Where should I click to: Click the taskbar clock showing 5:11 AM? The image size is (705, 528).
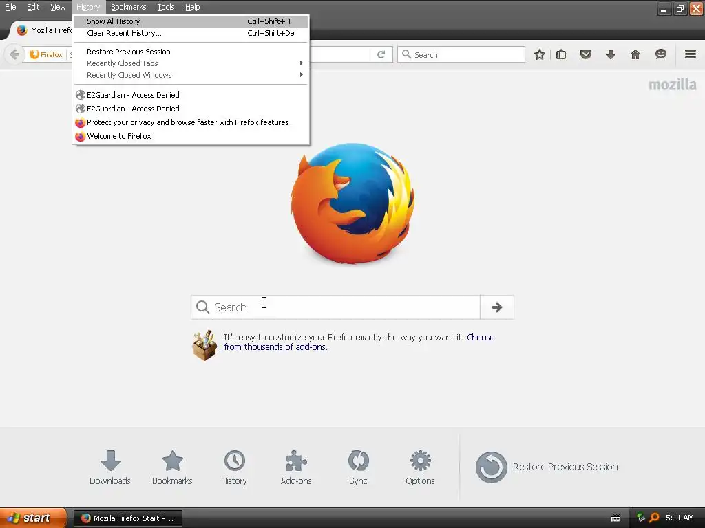pos(680,518)
